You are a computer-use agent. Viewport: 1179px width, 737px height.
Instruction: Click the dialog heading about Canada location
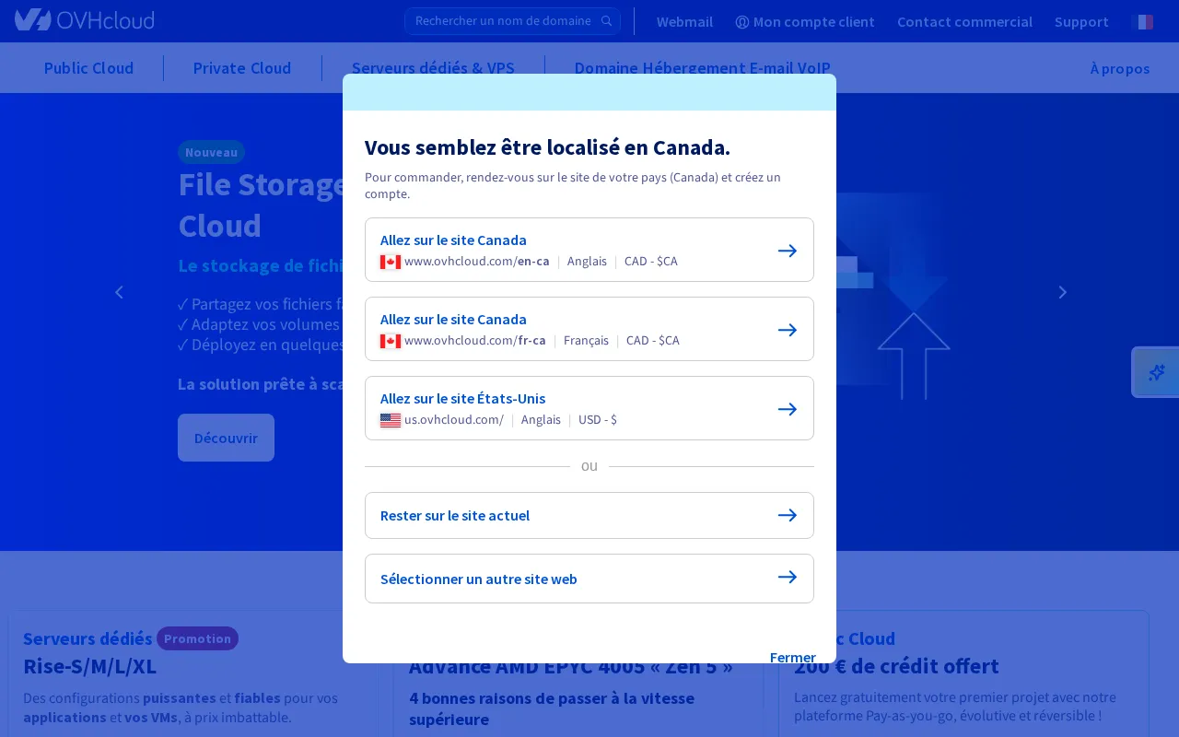547,147
